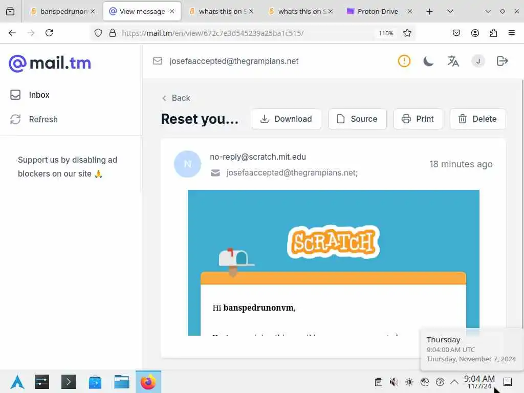
Task: Close the Proton Drive tab
Action: click(x=410, y=11)
